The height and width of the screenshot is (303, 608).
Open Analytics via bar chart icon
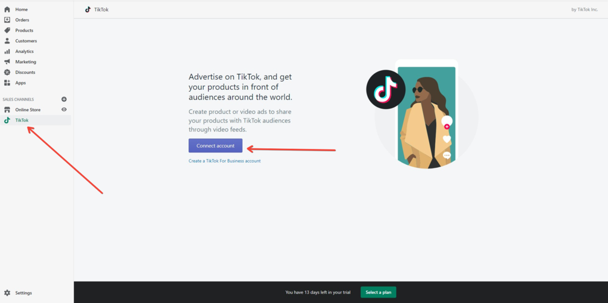point(7,51)
